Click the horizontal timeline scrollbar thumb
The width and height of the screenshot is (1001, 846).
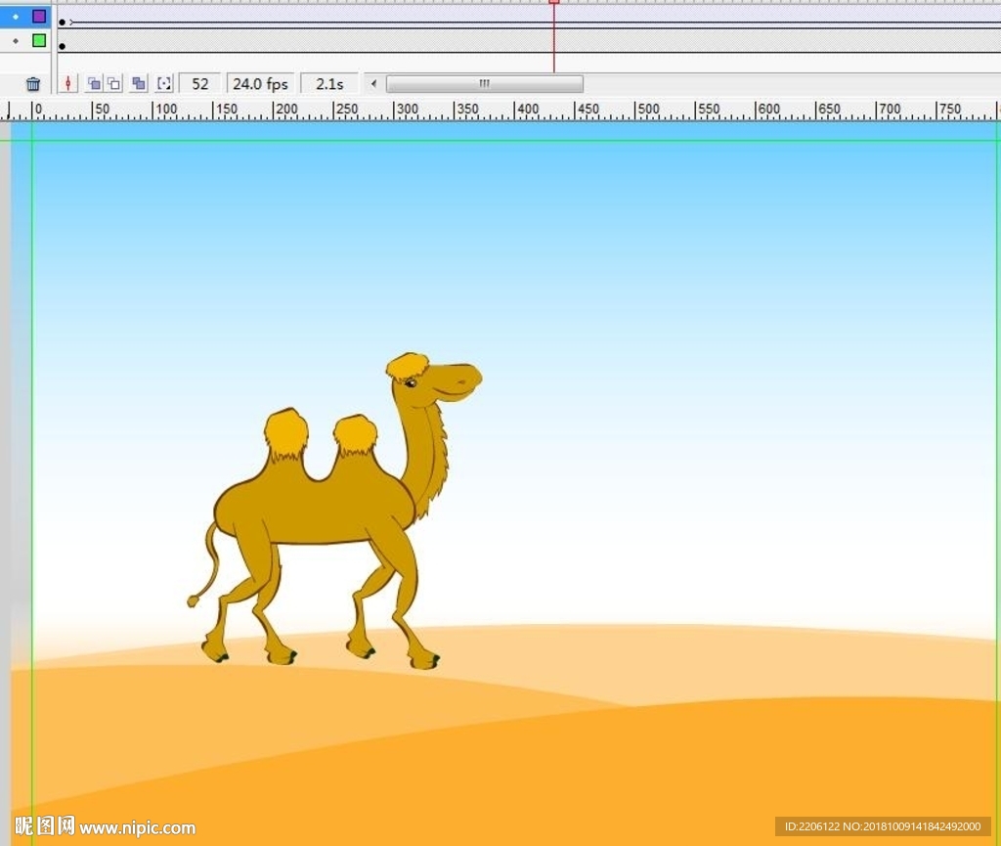484,84
